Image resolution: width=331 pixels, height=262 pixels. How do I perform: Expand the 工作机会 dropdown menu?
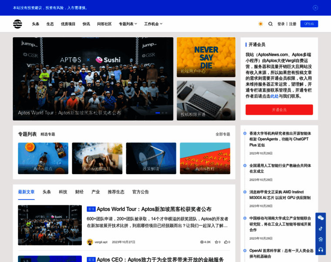pos(153,24)
